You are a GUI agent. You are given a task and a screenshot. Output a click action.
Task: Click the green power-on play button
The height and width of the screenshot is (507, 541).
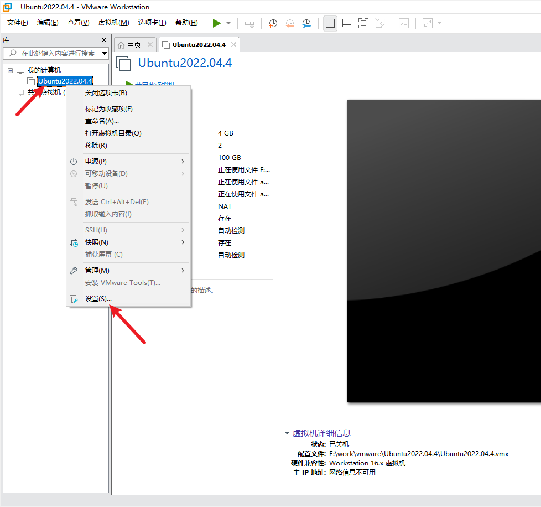click(x=217, y=23)
